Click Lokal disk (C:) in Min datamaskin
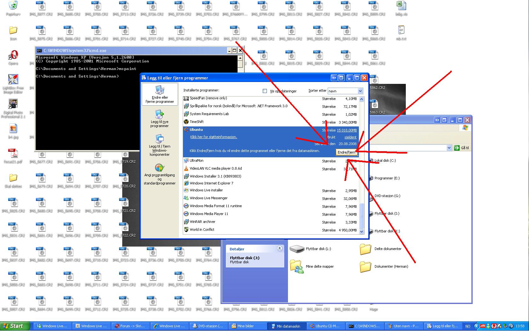Image resolution: width=529 pixels, height=332 pixels. pyautogui.click(x=385, y=160)
